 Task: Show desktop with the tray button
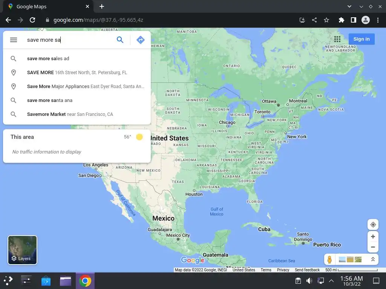376,281
